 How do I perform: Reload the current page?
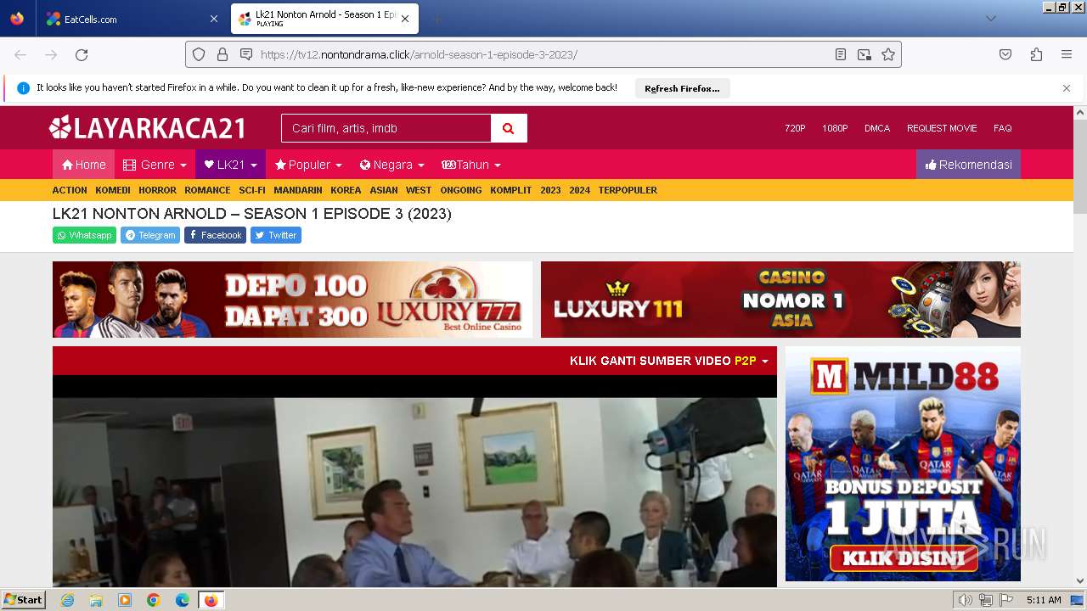point(82,54)
